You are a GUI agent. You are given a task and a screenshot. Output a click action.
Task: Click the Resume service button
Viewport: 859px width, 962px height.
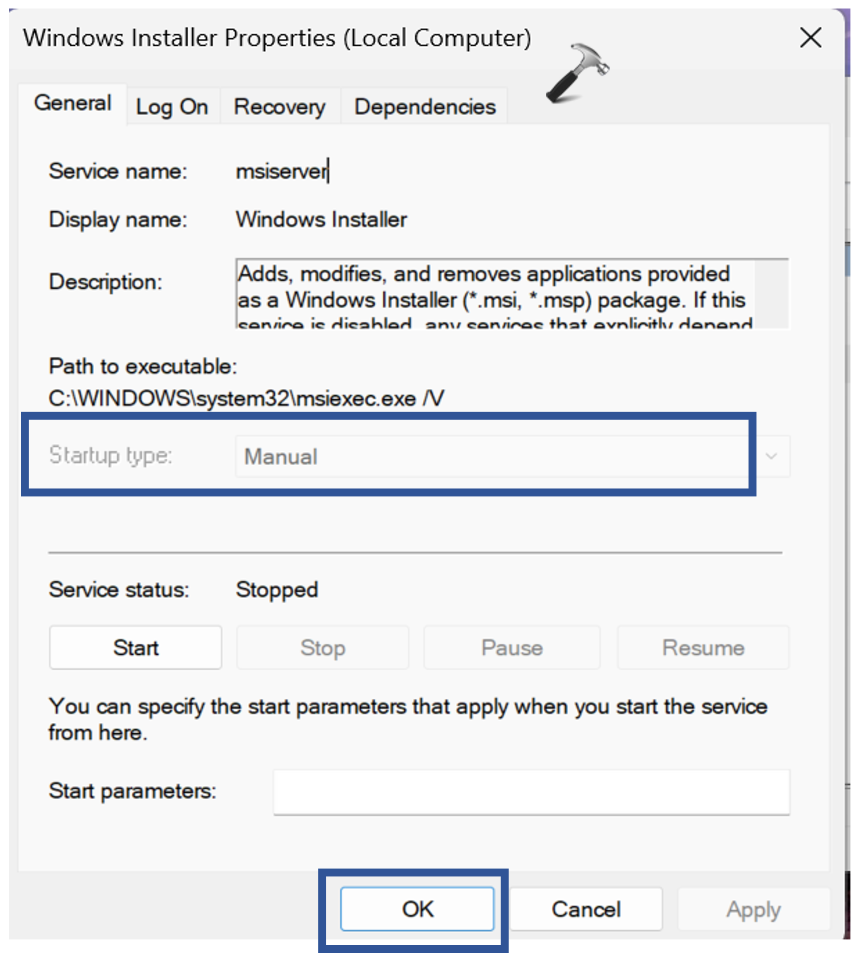pos(703,648)
